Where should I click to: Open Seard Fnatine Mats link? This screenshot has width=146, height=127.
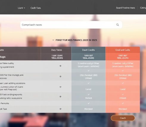pos(125,8)
